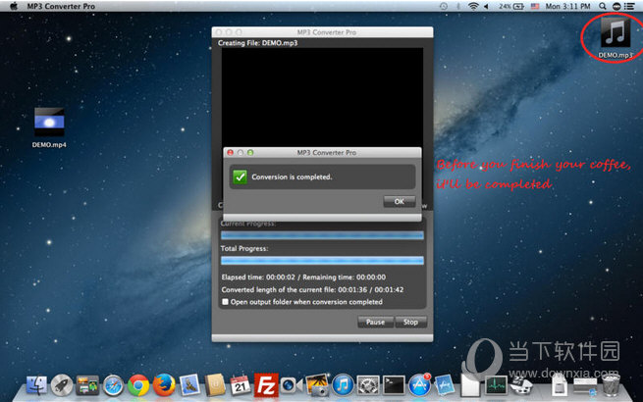
Task: Enable Open output folder when conversion completed
Action: [x=225, y=302]
